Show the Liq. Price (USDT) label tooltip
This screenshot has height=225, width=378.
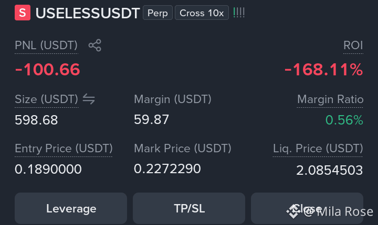point(318,149)
